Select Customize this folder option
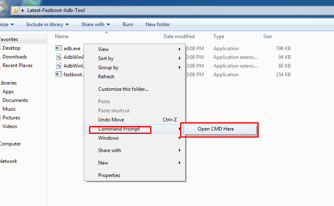The height and width of the screenshot is (206, 334). 123,89
